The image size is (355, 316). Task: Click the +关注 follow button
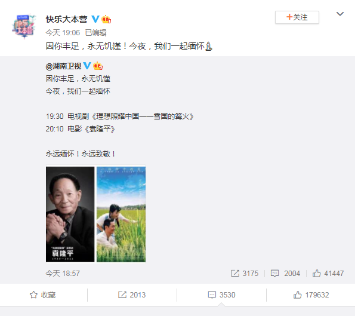coord(297,17)
